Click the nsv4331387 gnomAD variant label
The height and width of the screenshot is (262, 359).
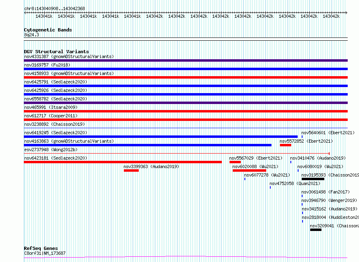pos(69,56)
